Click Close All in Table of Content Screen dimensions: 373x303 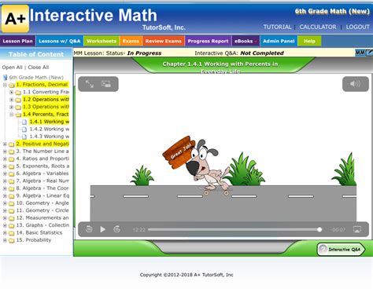[39, 68]
